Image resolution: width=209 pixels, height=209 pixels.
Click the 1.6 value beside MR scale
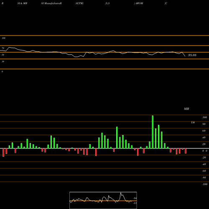click(193, 122)
